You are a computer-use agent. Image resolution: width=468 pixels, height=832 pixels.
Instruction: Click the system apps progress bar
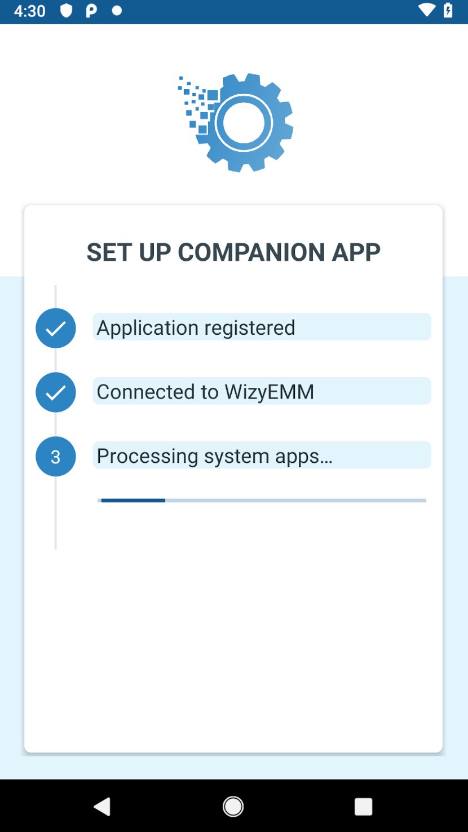(x=262, y=500)
